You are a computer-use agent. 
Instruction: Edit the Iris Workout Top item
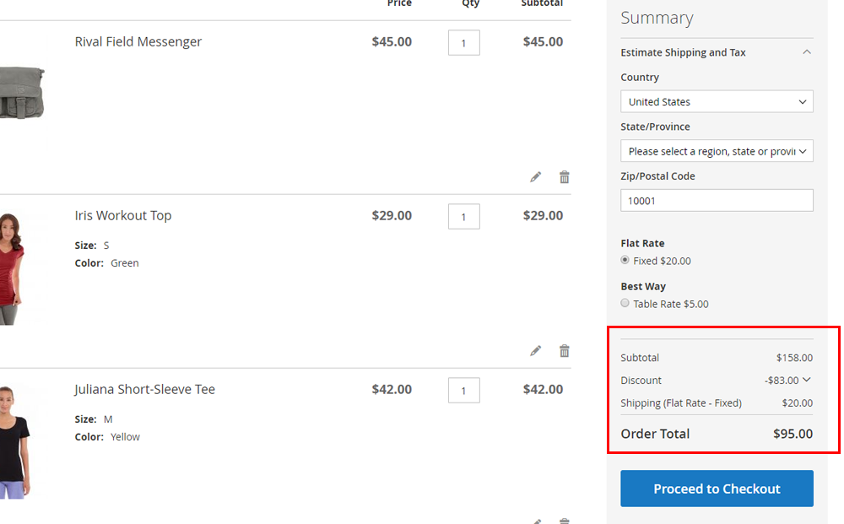click(x=535, y=351)
